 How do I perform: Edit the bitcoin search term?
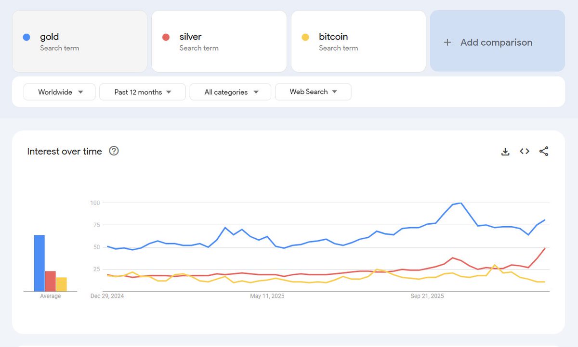point(359,41)
